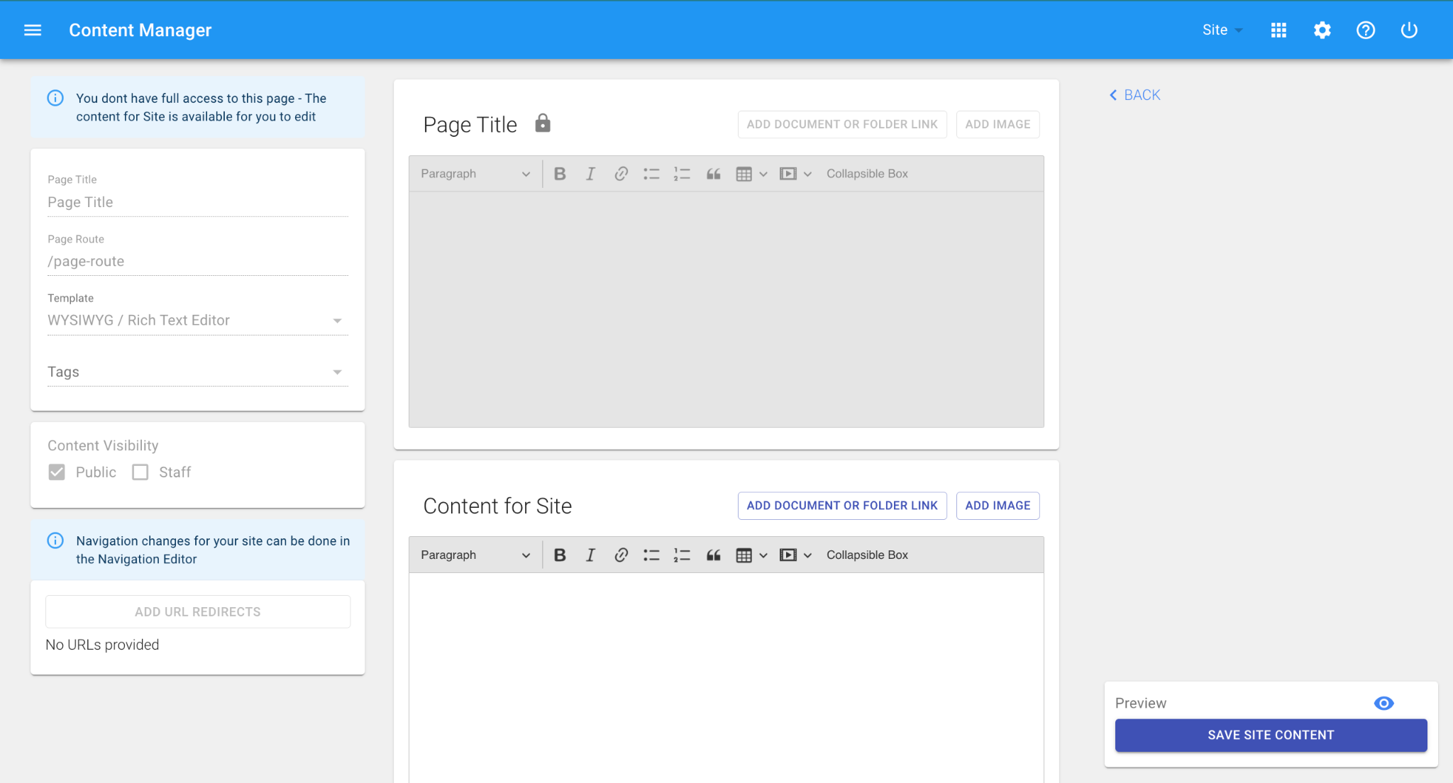Image resolution: width=1453 pixels, height=783 pixels.
Task: Enable the Staff visibility checkbox
Action: coord(140,472)
